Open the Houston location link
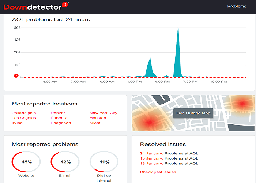Viewport: 256px width, 183px height. 98,118
